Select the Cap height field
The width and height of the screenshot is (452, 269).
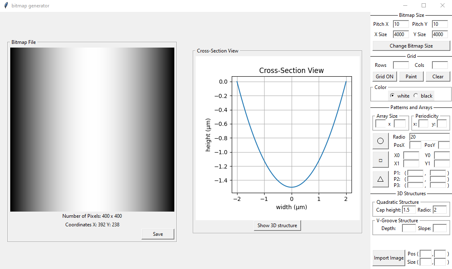(409, 210)
